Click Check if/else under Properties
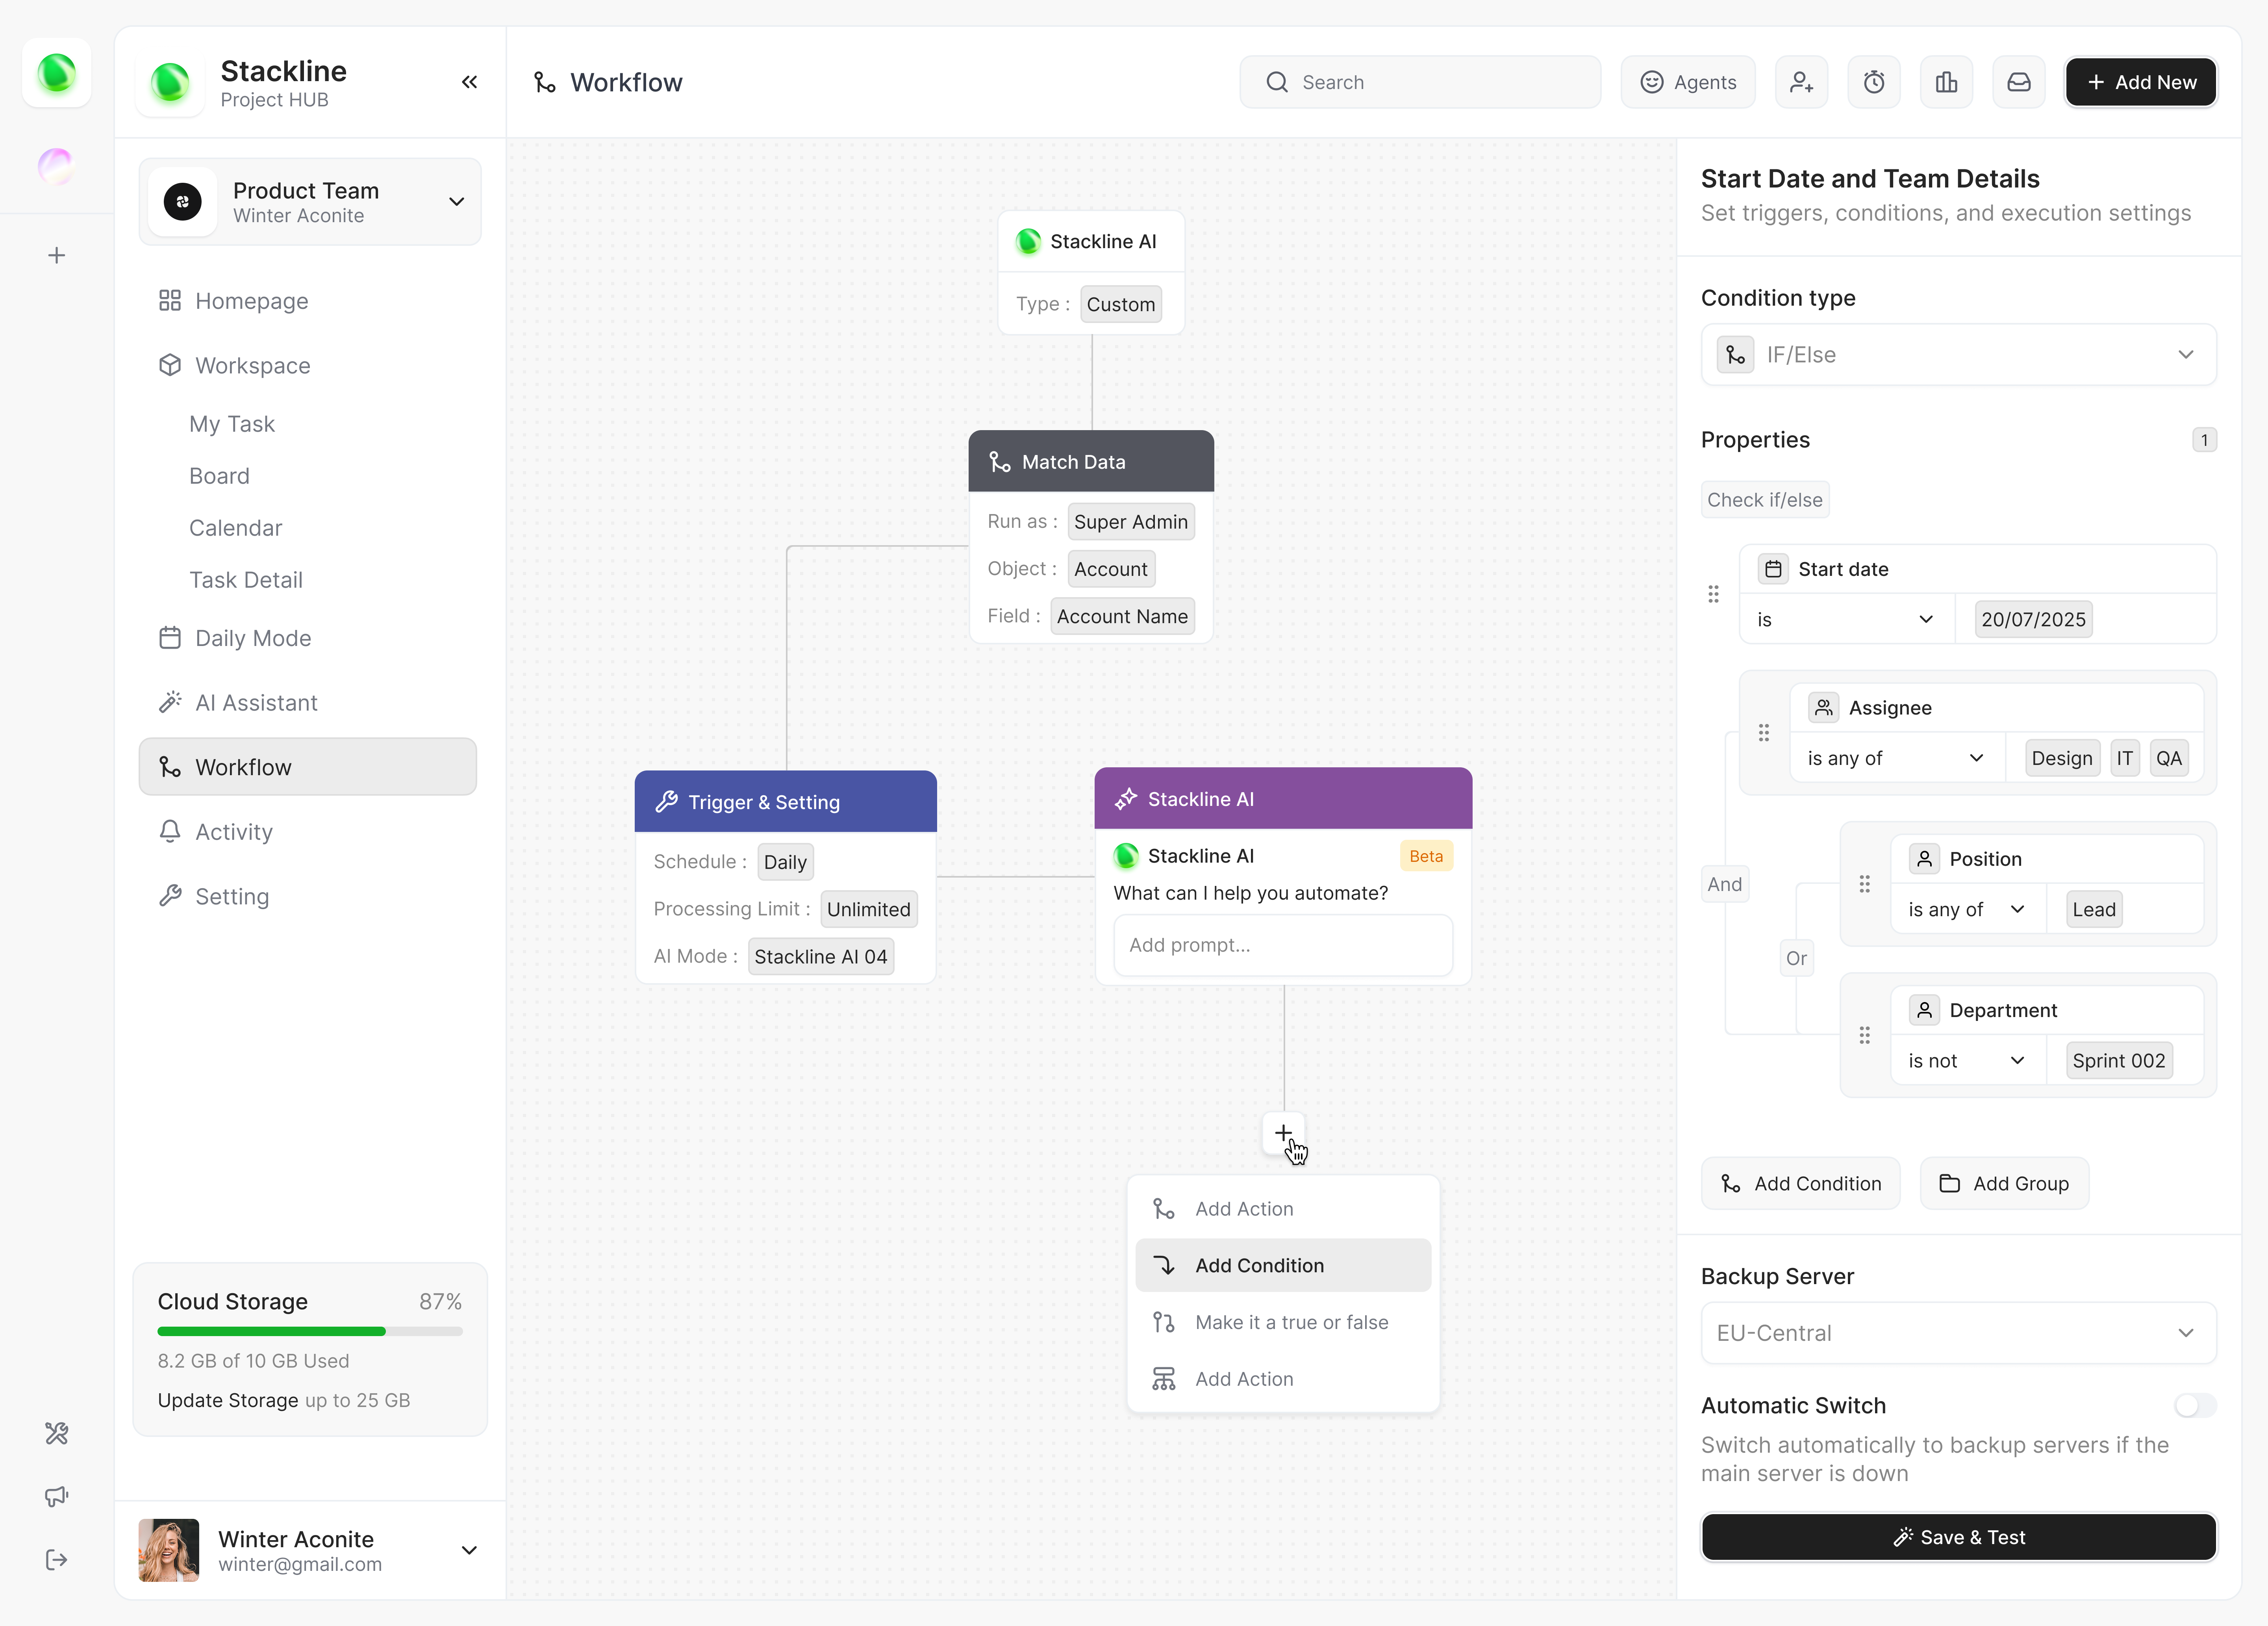 coord(1764,499)
